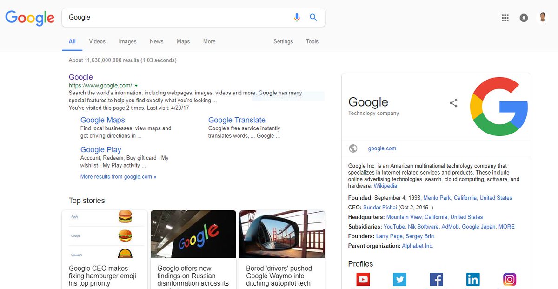Open the Google Maps sitelink
Image resolution: width=558 pixels, height=289 pixels.
tap(103, 120)
